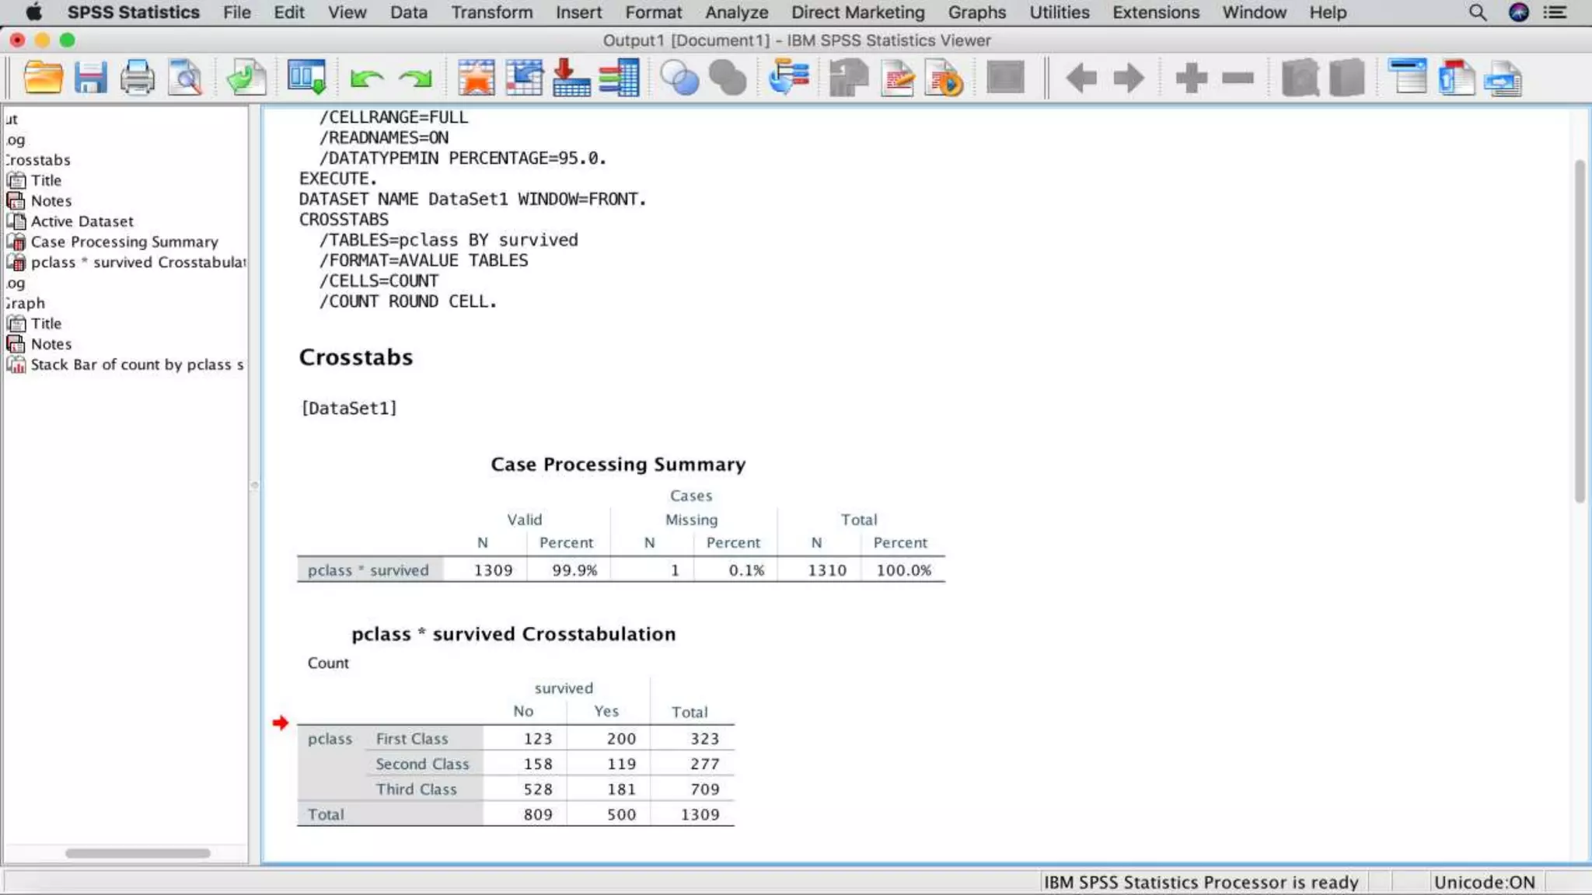The height and width of the screenshot is (895, 1592).
Task: Select Stack Bar of count outline item
Action: click(x=137, y=364)
